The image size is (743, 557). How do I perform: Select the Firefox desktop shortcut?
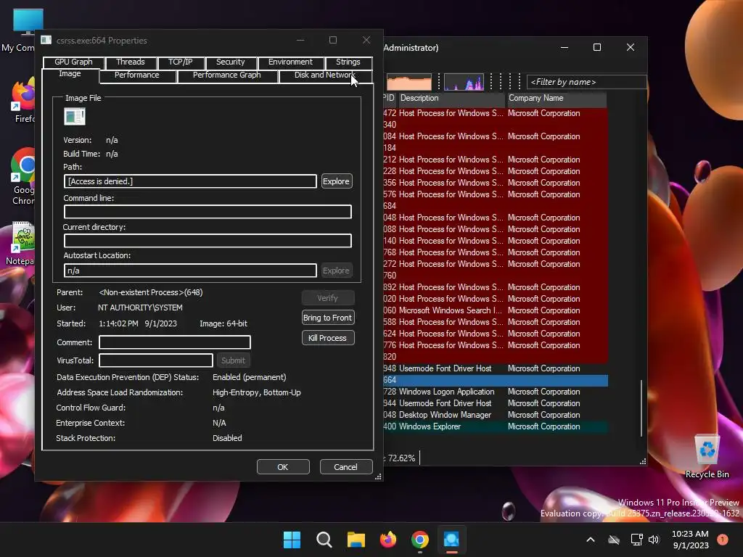pyautogui.click(x=24, y=102)
